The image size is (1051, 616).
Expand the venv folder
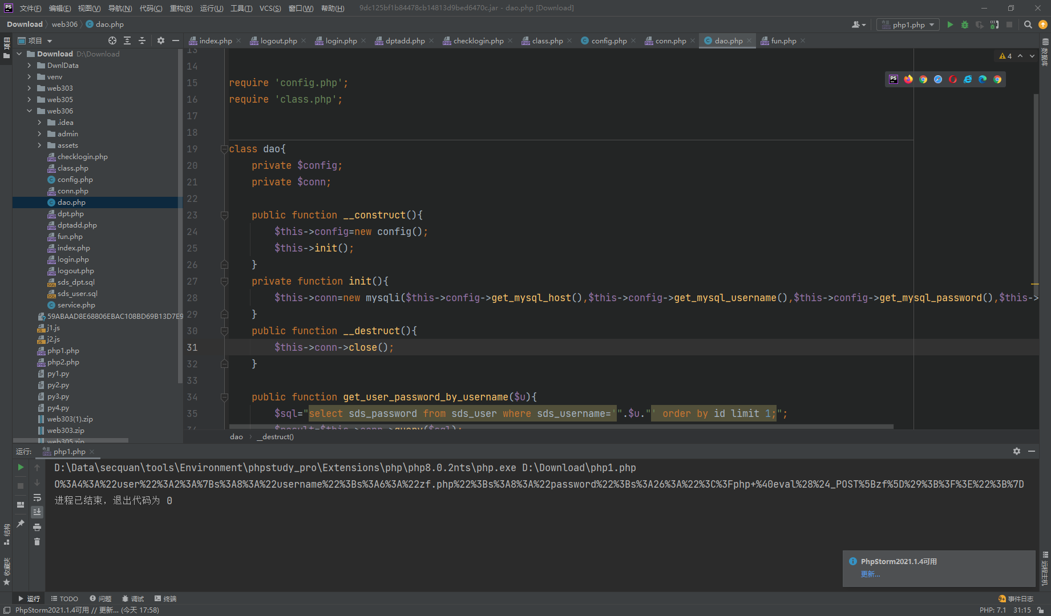pyautogui.click(x=29, y=77)
